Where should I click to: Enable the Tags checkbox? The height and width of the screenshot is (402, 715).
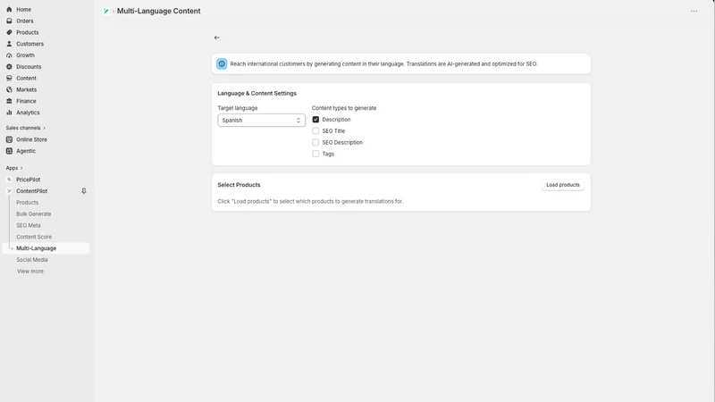[x=315, y=154]
